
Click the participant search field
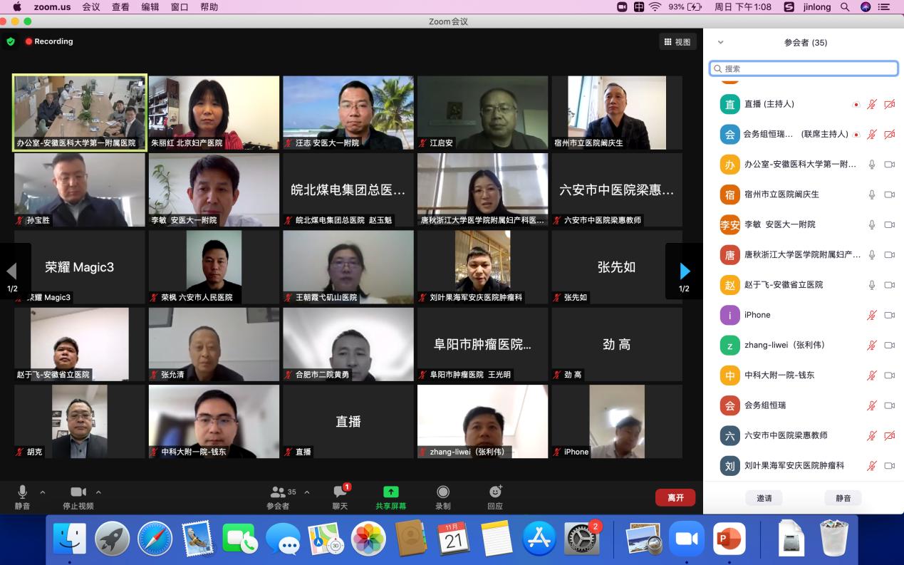(x=804, y=68)
